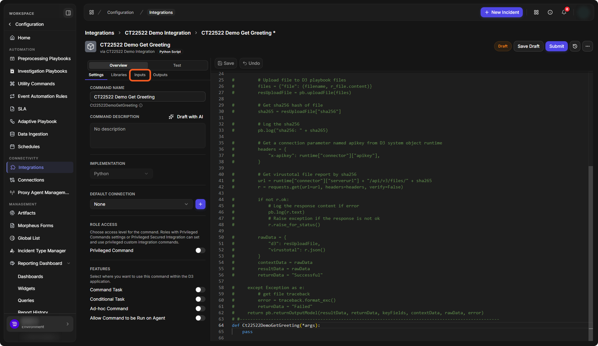Toggle Ad-hoc Command switch
The image size is (598, 346).
point(200,309)
